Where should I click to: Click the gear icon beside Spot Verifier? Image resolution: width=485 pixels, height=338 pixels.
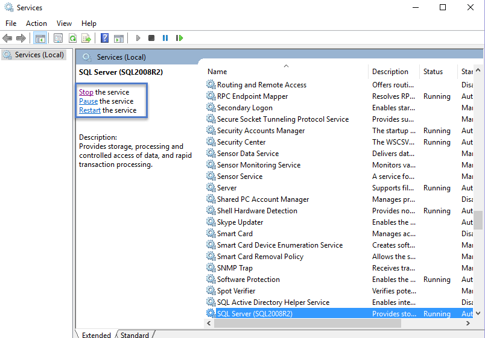coord(211,290)
